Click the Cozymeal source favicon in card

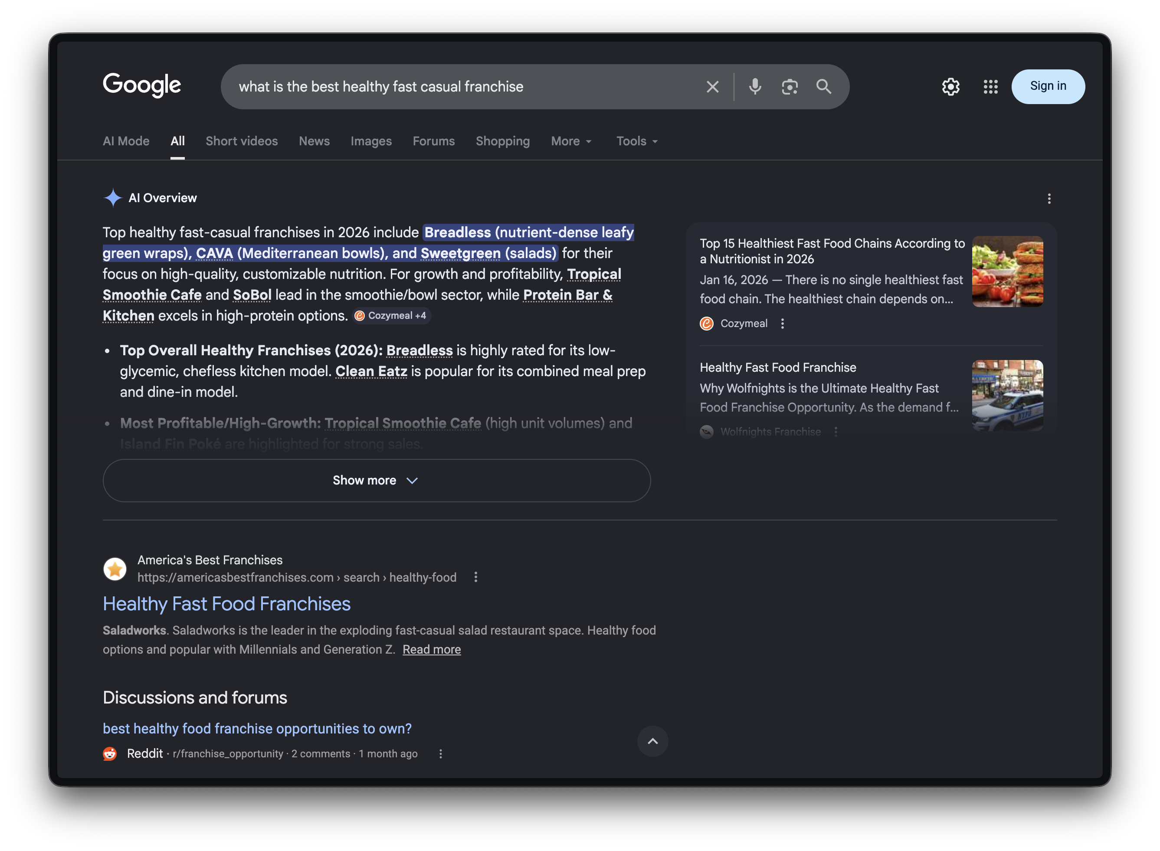[x=706, y=323]
